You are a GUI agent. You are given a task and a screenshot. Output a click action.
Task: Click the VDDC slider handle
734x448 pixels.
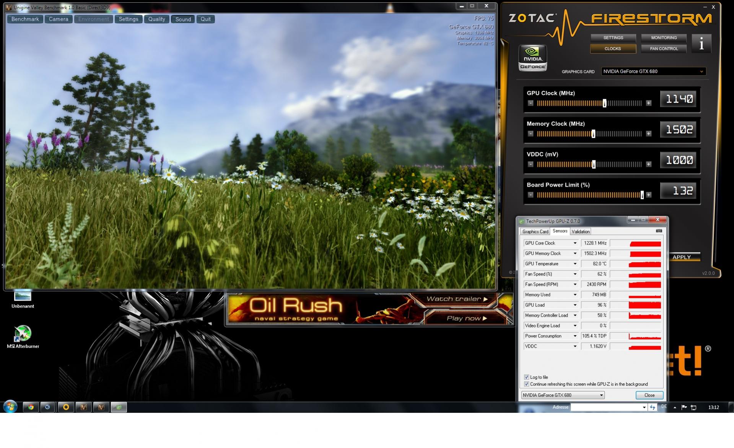click(x=594, y=165)
